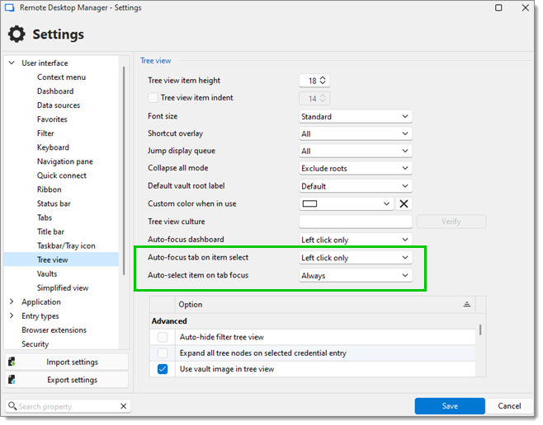Click the Export settings icon

tap(12, 381)
